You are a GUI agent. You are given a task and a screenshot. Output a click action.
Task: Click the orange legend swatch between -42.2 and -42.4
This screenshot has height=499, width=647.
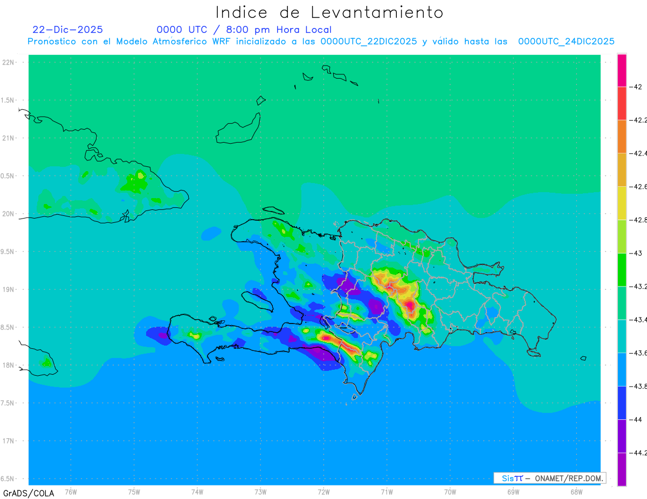(x=622, y=137)
